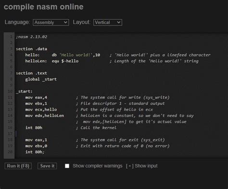
Task: Place cursor on ';nasm 2.13.02' comment line
Action: pos(31,37)
